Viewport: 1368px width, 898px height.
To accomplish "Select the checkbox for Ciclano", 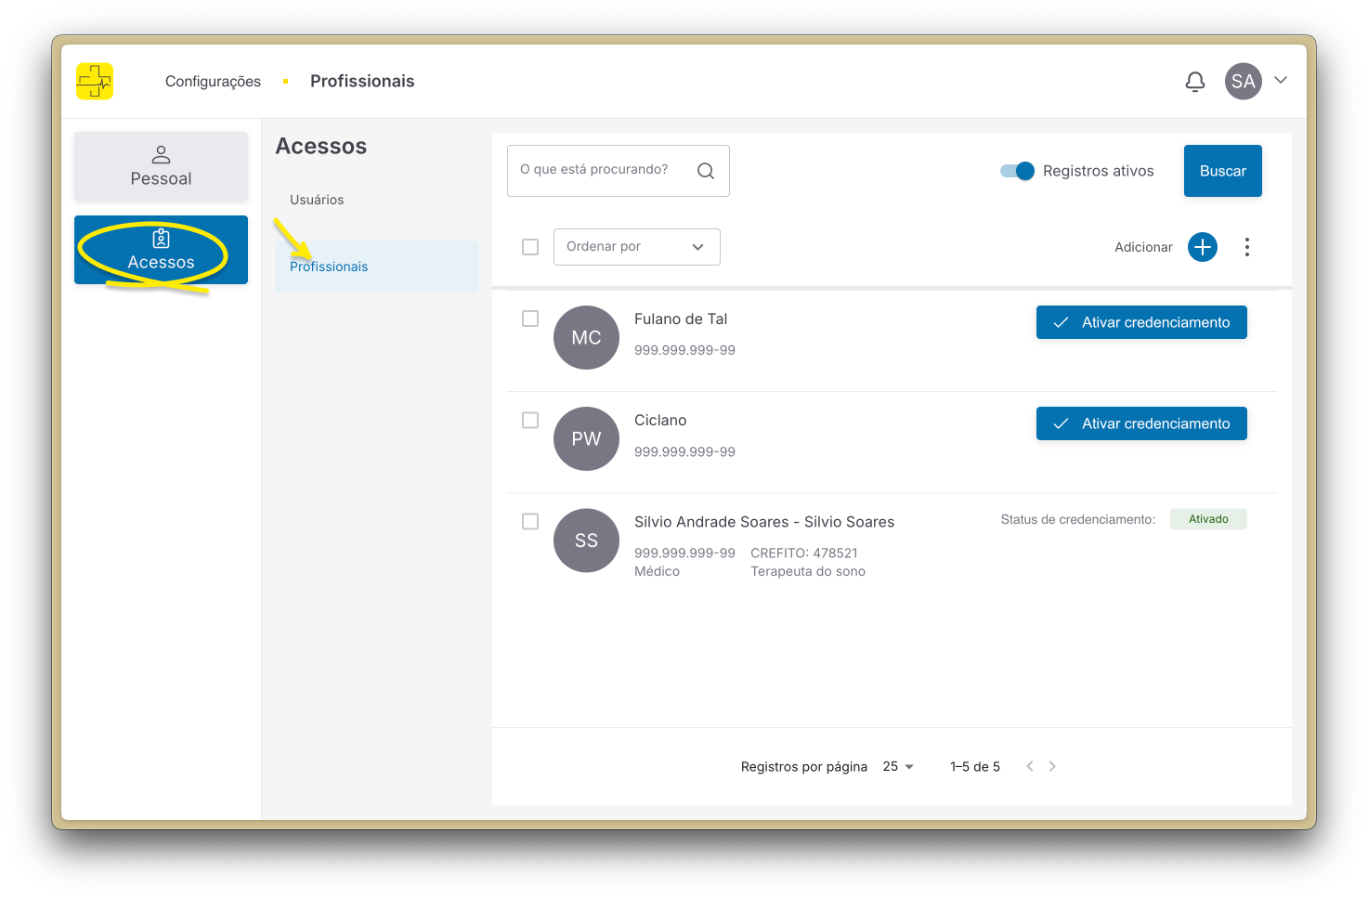I will (x=530, y=421).
